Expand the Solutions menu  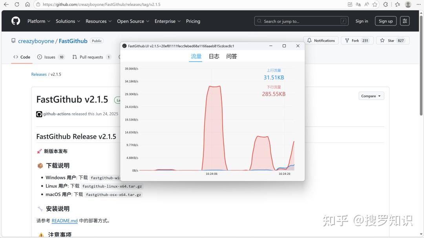pyautogui.click(x=68, y=21)
